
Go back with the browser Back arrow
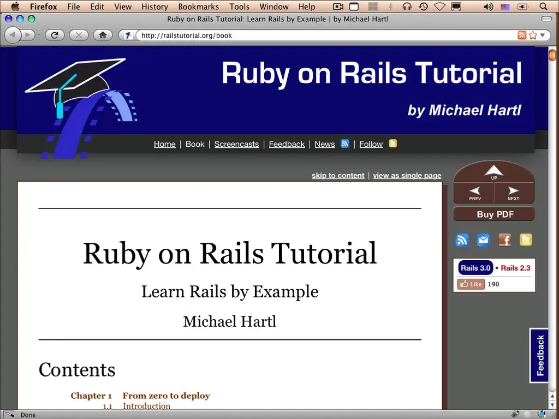(x=13, y=35)
